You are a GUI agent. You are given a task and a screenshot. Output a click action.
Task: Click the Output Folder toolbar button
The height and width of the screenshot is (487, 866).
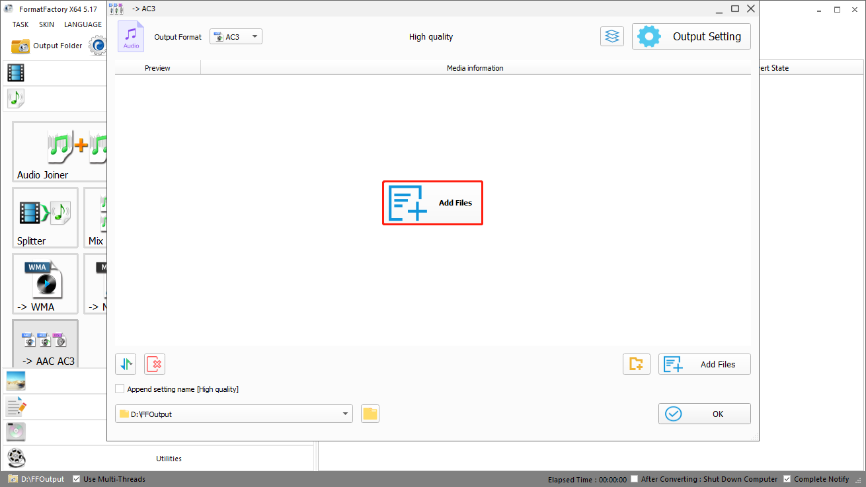[46, 46]
